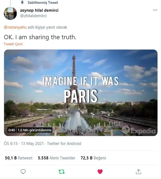Unlike the tweet via red heart

pos(100,172)
